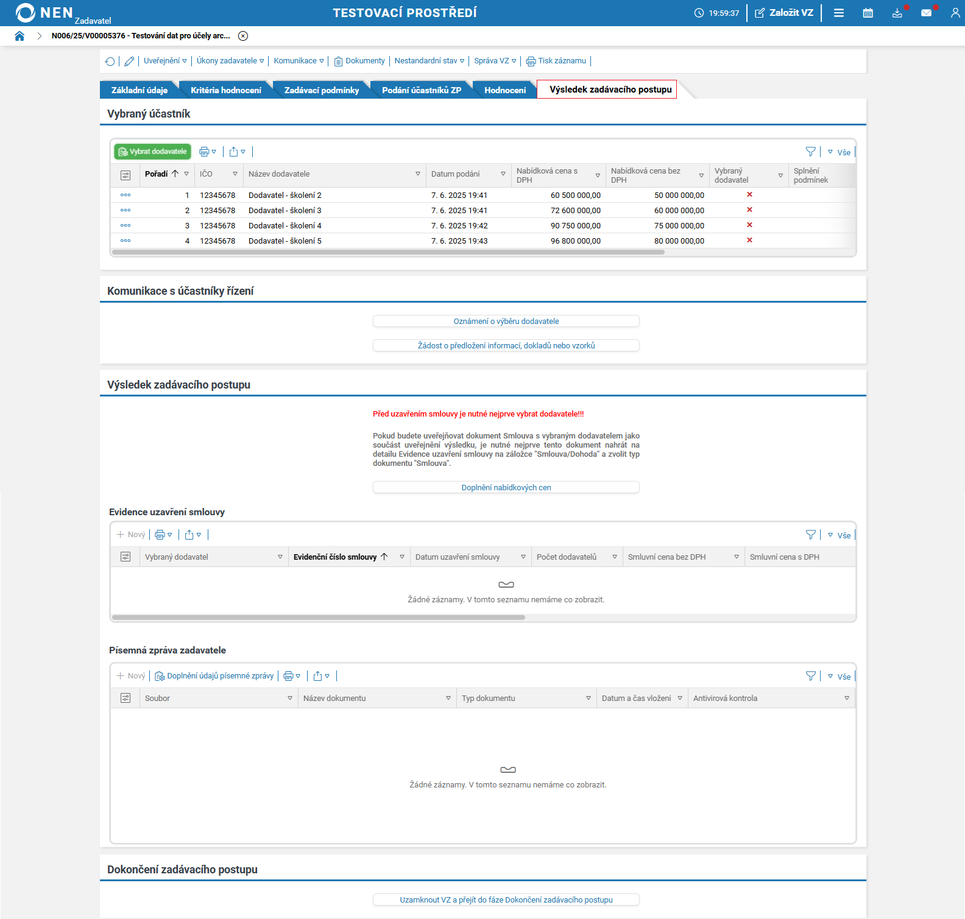This screenshot has width=965, height=919.
Task: Open column settings icon in Písemná zpráva table
Action: 125,699
